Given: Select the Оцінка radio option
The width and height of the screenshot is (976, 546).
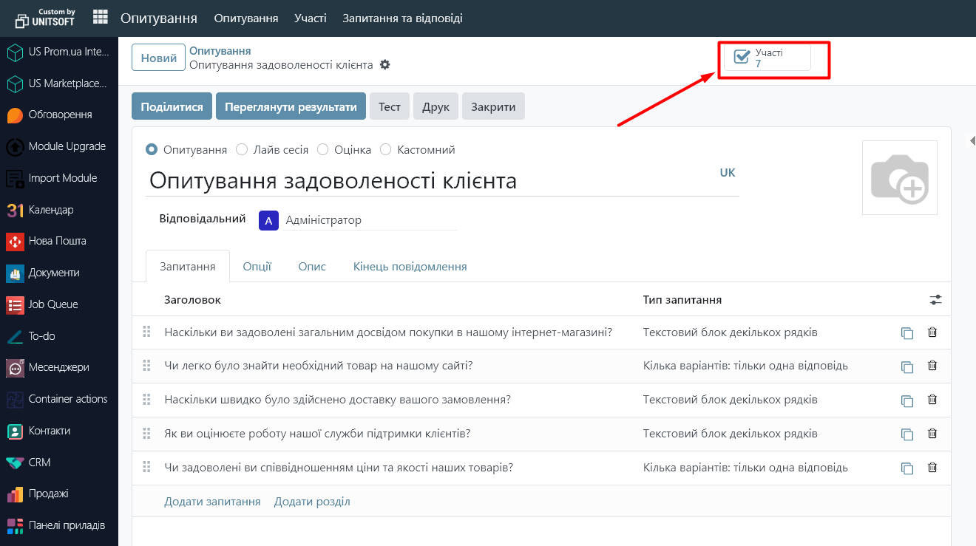Looking at the screenshot, I should point(323,150).
